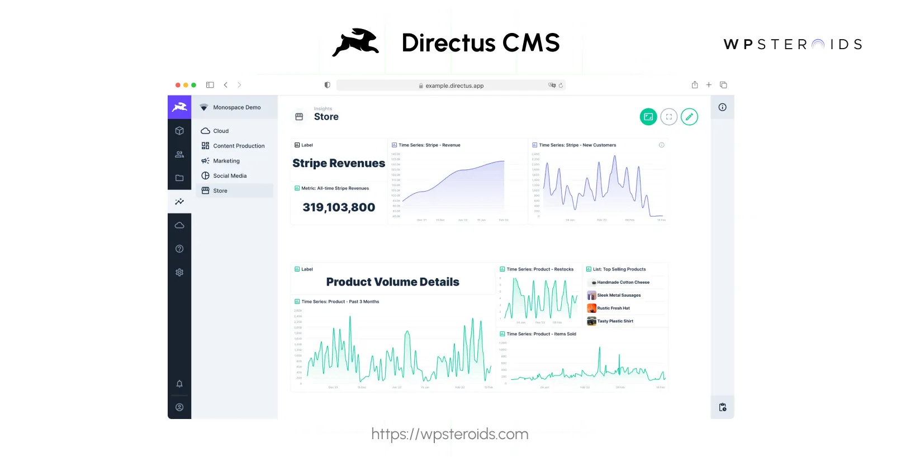Open the Insights module icon
The height and width of the screenshot is (457, 901).
click(x=179, y=202)
